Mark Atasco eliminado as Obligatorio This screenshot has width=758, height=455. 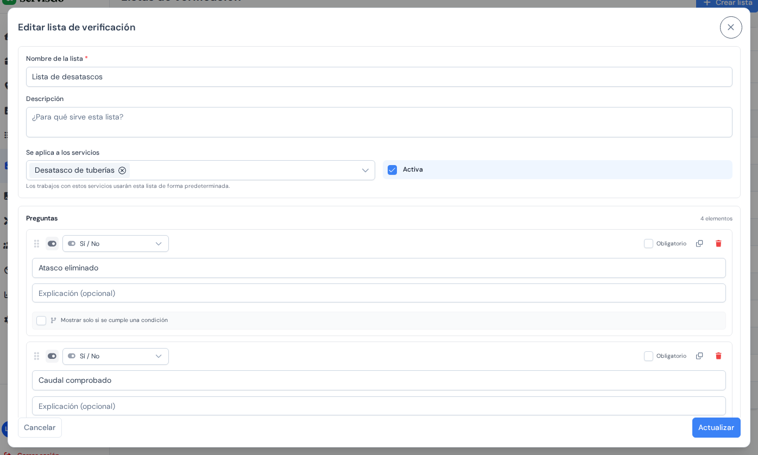(648, 244)
